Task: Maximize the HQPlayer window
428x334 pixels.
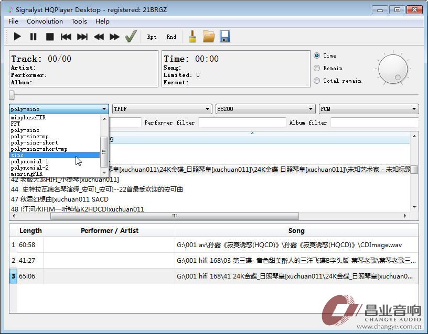Action: pyautogui.click(x=397, y=10)
